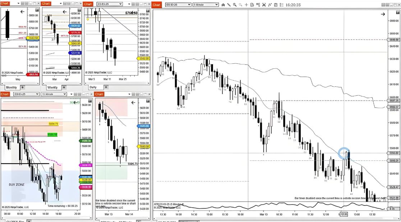Click the right arrow in main chart corner
The height and width of the screenshot is (222, 401).
coord(383,14)
